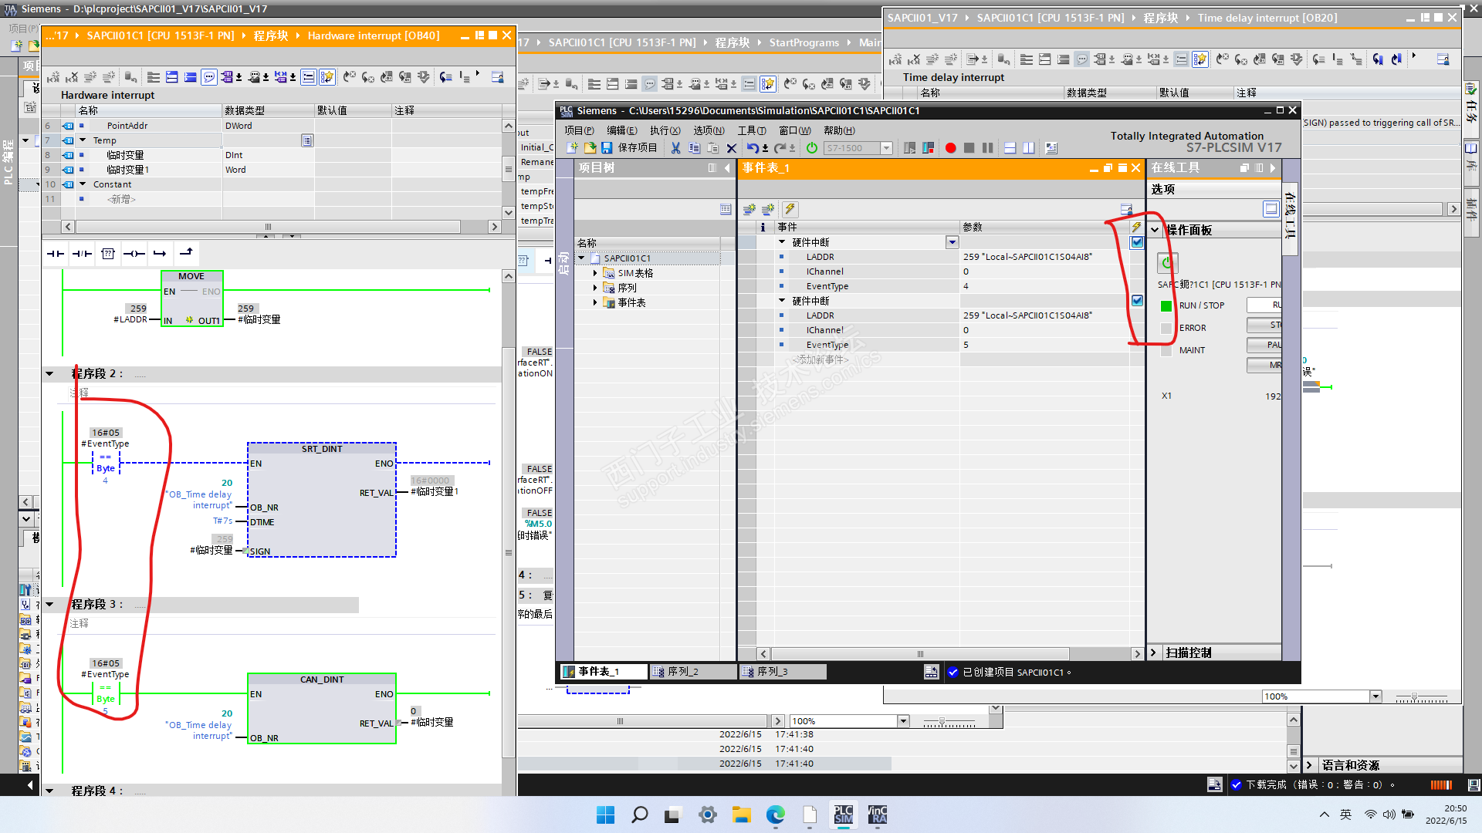Click the red record button in PLCSIM toolbar
The height and width of the screenshot is (833, 1482).
pyautogui.click(x=950, y=148)
